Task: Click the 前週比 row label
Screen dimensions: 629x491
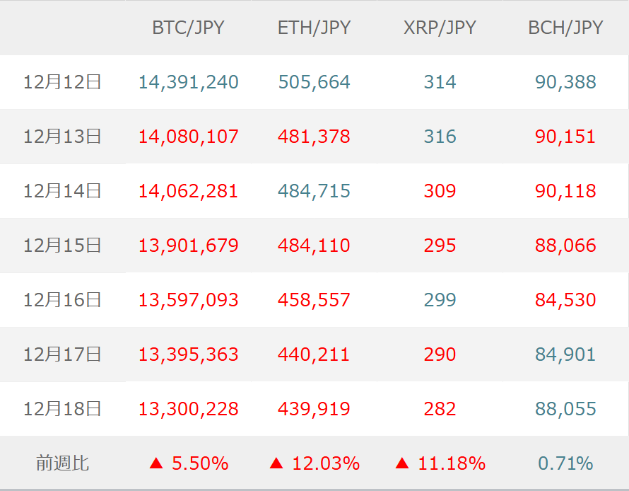Action: click(x=63, y=464)
